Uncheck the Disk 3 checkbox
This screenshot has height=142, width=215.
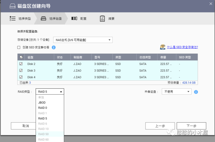[x=21, y=70]
